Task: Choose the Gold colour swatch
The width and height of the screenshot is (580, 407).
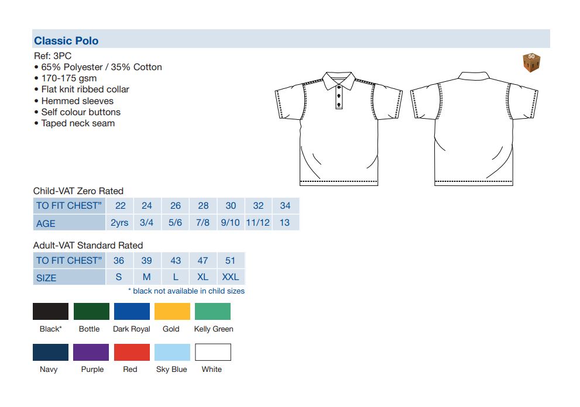Action: click(172, 311)
